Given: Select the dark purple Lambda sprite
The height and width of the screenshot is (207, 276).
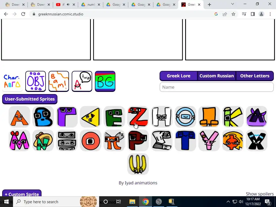Looking at the screenshot, I should point(257,117).
